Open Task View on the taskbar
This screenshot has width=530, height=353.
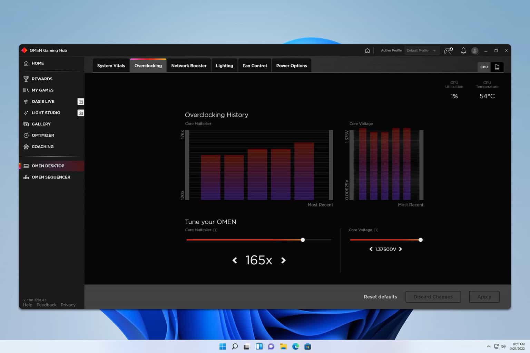[x=246, y=346]
